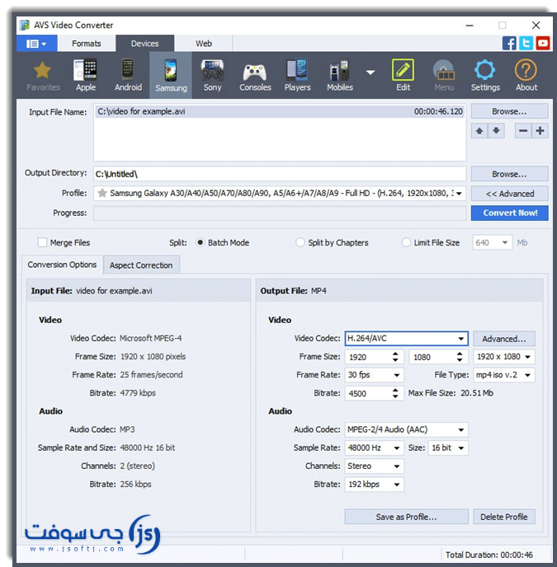Screen dimensions: 557x567
Task: Open the disc Menu tool
Action: click(x=444, y=76)
